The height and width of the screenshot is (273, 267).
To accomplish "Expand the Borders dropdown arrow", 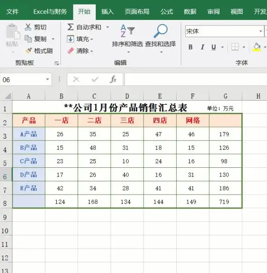I will pos(244,47).
